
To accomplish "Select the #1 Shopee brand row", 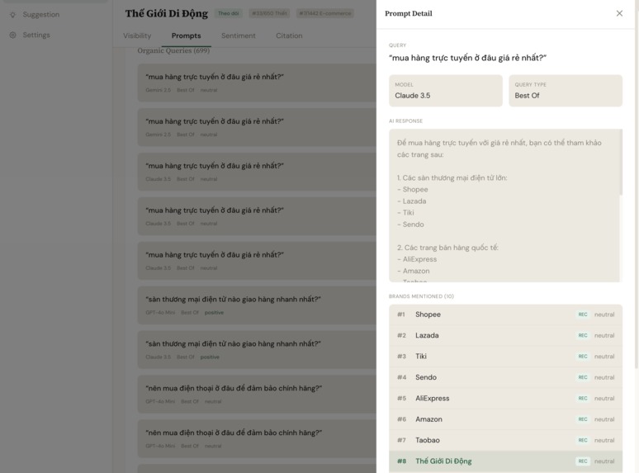I will 505,315.
